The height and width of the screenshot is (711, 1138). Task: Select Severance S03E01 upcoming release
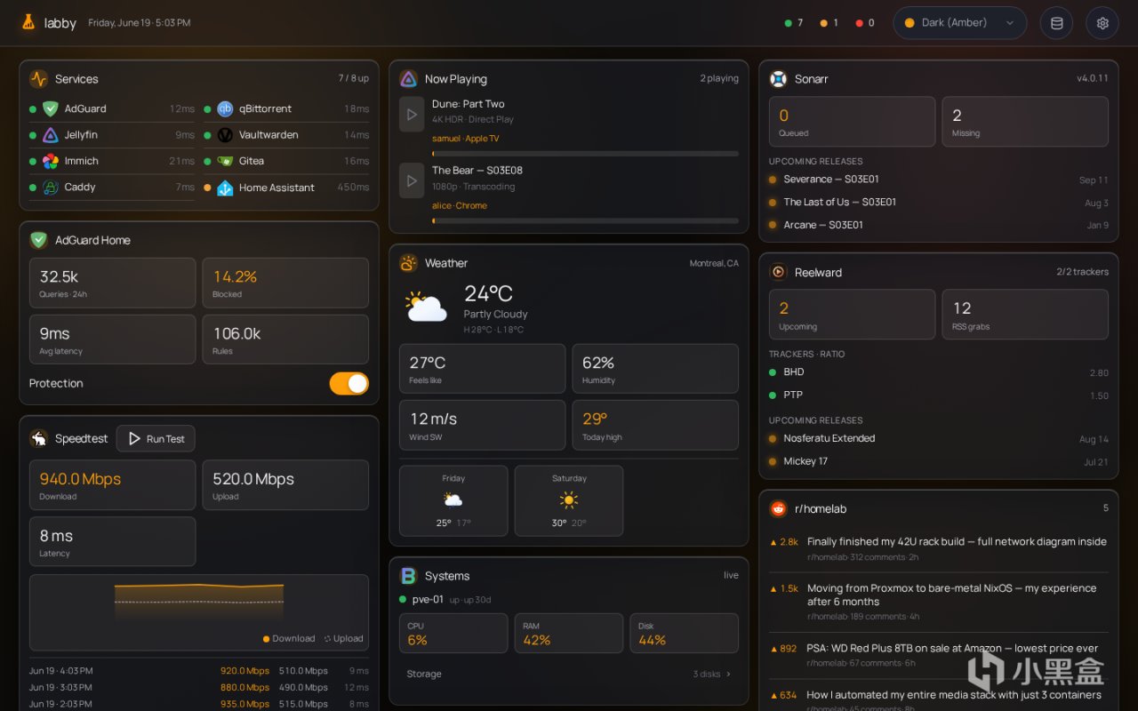pyautogui.click(x=939, y=180)
